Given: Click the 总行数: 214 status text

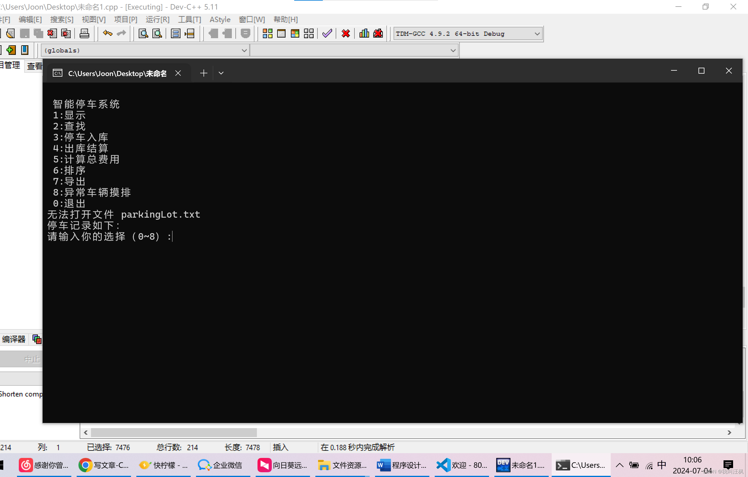Looking at the screenshot, I should (x=177, y=447).
